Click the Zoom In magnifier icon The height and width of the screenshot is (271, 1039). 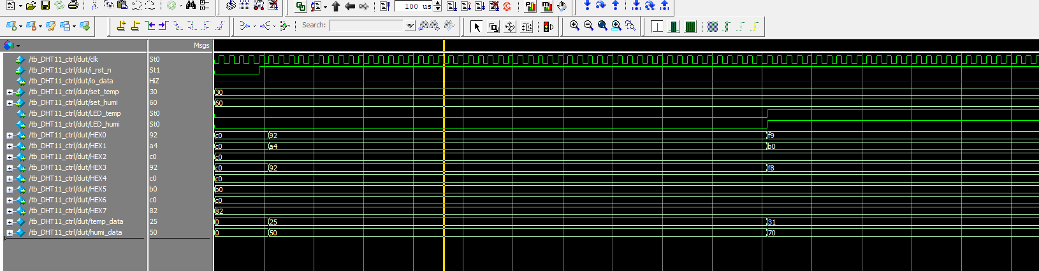click(x=574, y=26)
